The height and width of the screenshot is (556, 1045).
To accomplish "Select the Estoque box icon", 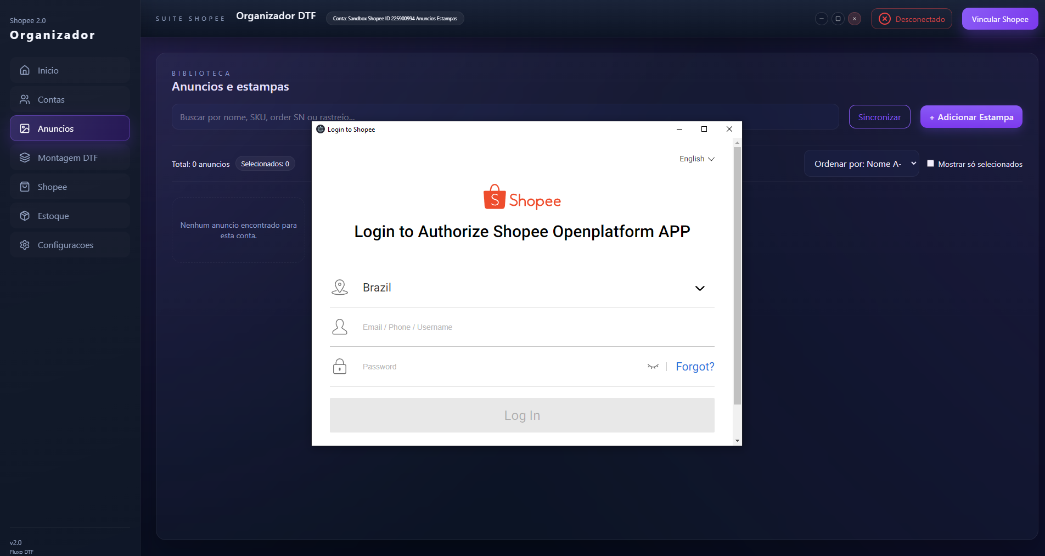I will (x=25, y=216).
